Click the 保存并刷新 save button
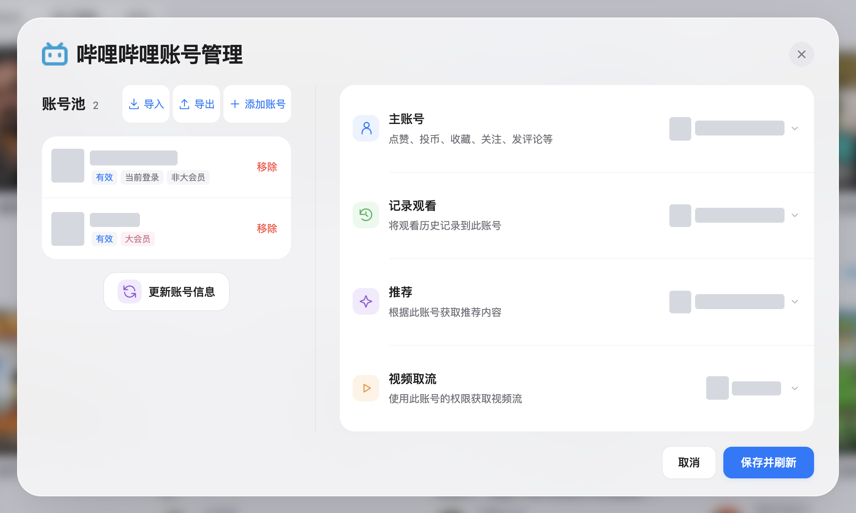Viewport: 856px width, 513px height. pos(768,463)
